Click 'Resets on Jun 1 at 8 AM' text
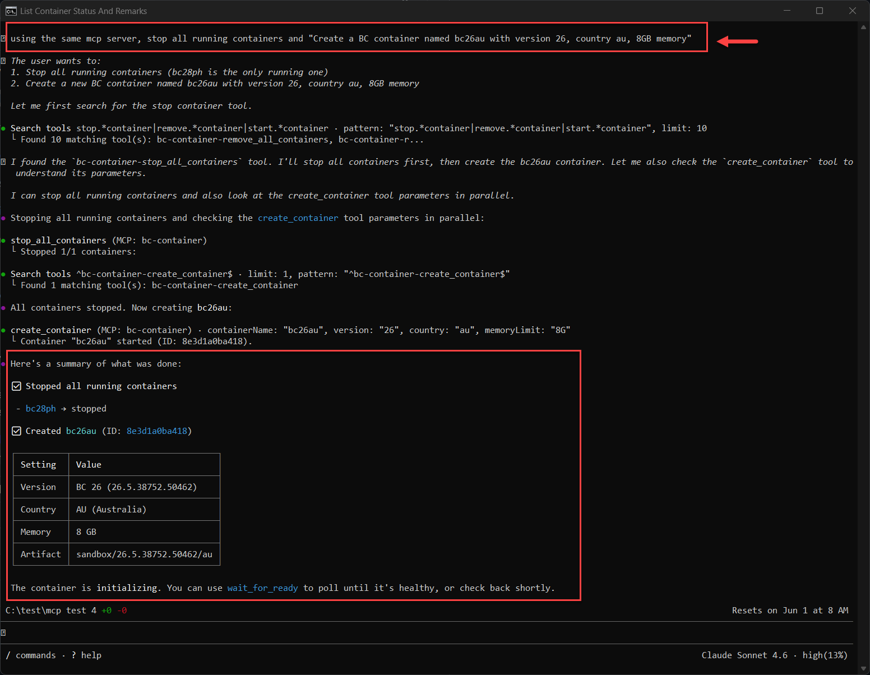 pos(790,611)
